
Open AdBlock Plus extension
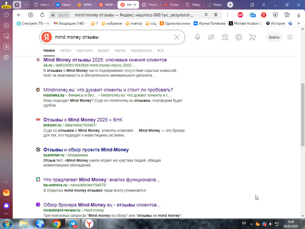[240, 15]
